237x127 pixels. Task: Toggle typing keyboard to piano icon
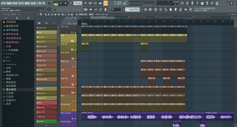pyautogui.click(x=85, y=9)
